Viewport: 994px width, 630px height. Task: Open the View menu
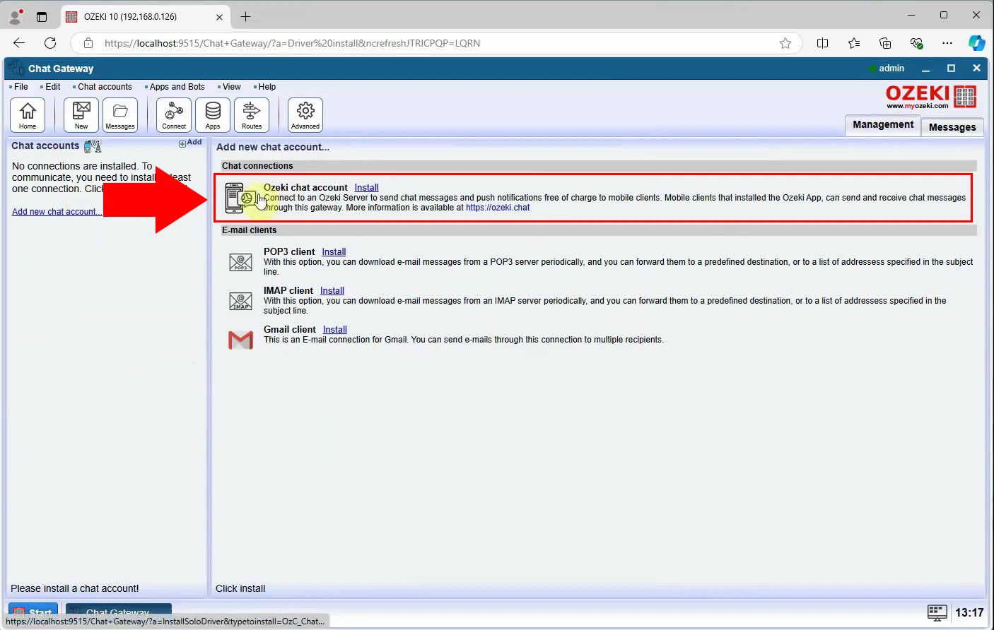click(x=231, y=87)
